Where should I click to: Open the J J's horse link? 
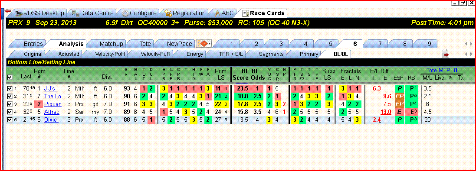click(x=50, y=89)
